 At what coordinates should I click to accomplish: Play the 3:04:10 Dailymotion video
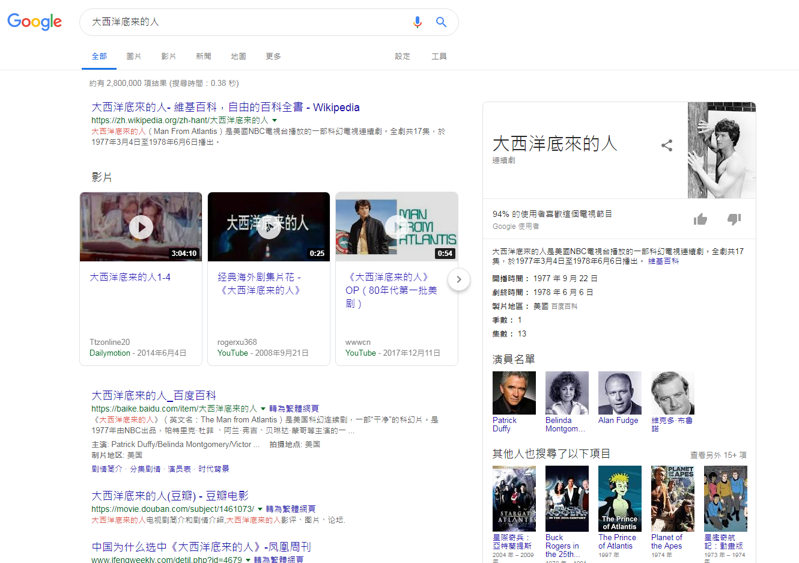pos(141,227)
